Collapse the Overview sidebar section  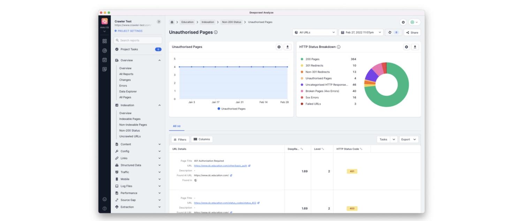point(160,60)
